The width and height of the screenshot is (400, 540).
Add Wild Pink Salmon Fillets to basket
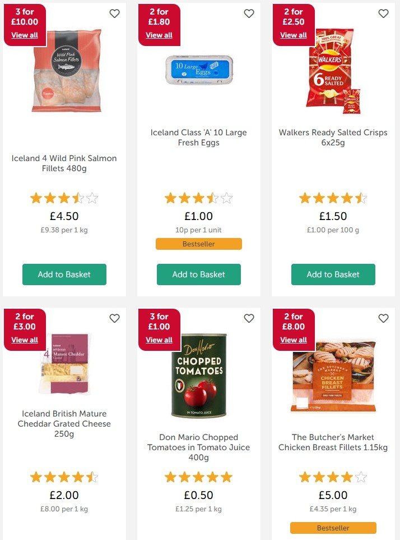tap(64, 274)
